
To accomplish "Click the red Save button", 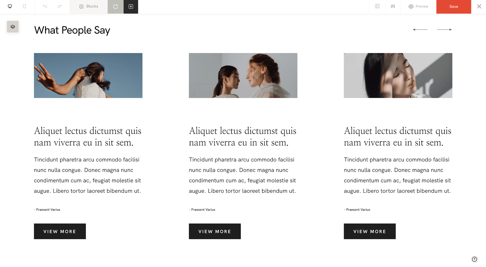I will click(x=454, y=7).
